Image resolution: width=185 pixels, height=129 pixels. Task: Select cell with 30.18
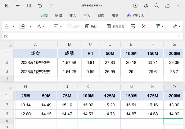click(131, 62)
